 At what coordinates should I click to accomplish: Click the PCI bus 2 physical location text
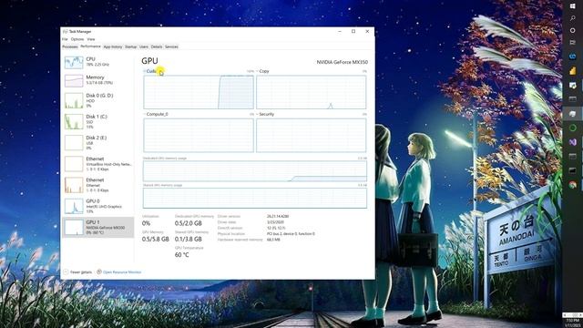[x=291, y=234]
